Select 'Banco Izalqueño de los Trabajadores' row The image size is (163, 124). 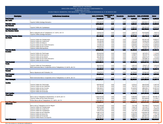(47, 33)
